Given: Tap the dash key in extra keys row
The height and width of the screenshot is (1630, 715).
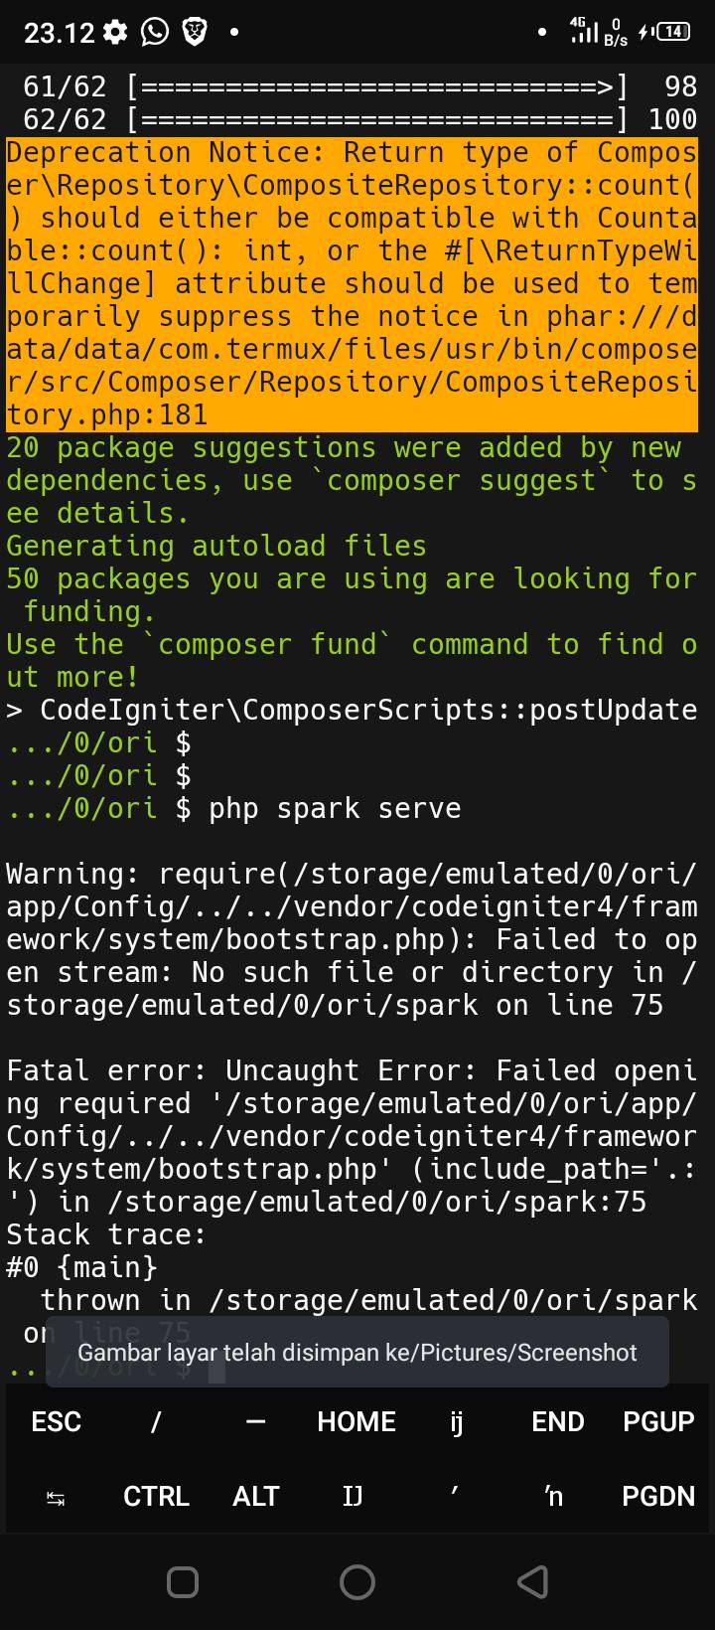Looking at the screenshot, I should (256, 1421).
